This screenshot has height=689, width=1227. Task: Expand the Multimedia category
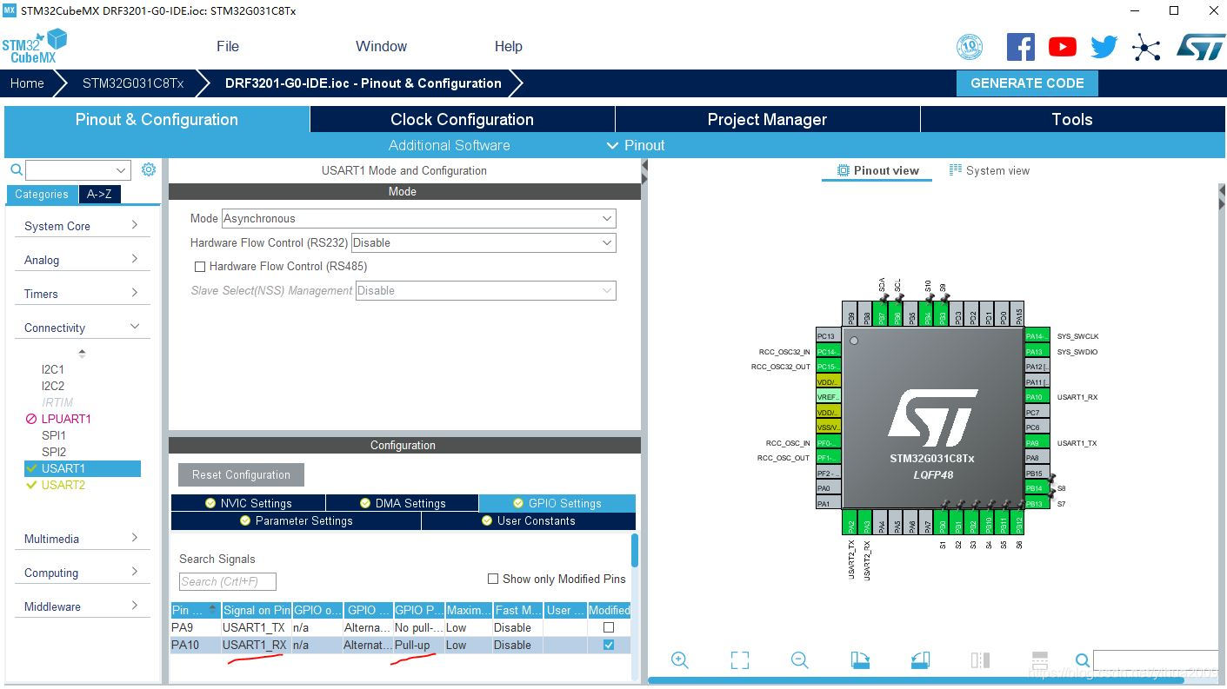[x=82, y=539]
